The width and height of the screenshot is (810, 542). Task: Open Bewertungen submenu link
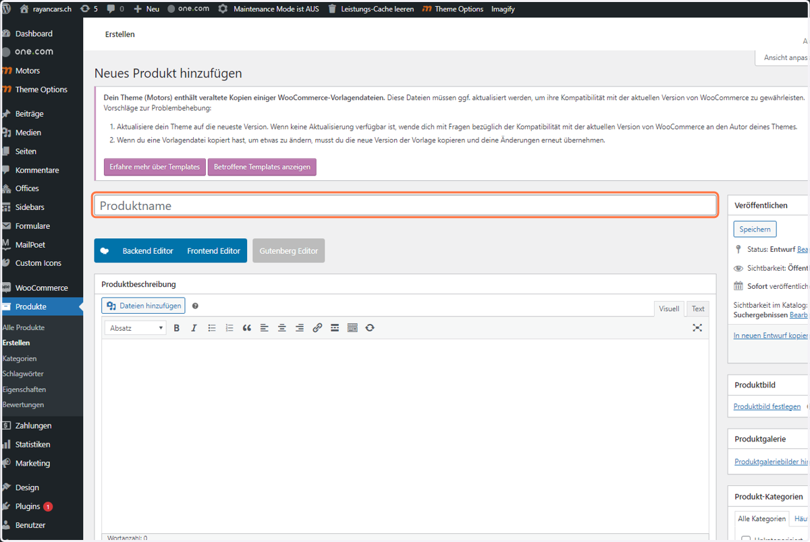point(23,405)
